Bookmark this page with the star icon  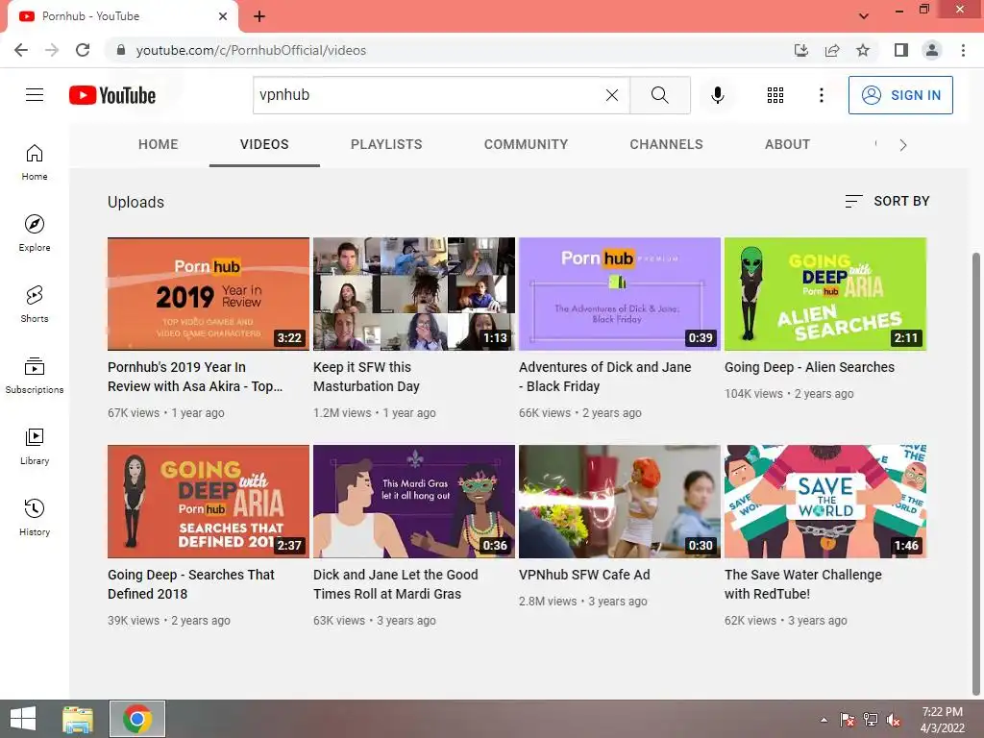tap(863, 50)
